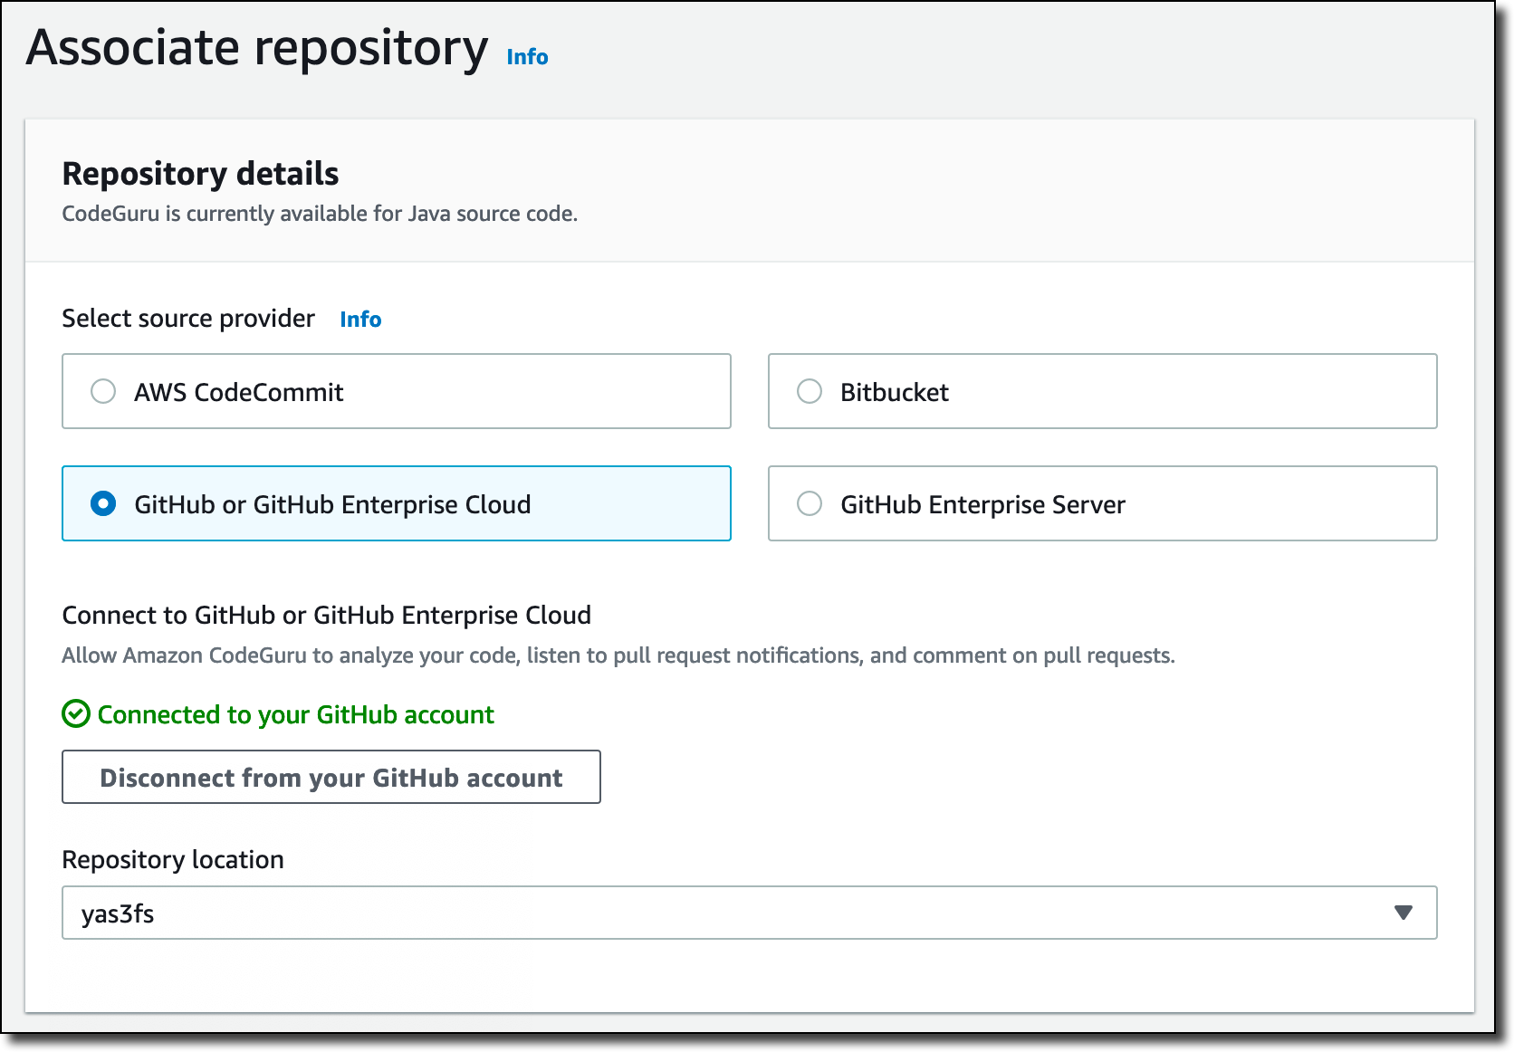Click the 'Connected to your GitHub account' status text
The height and width of the screenshot is (1052, 1514).
[295, 715]
